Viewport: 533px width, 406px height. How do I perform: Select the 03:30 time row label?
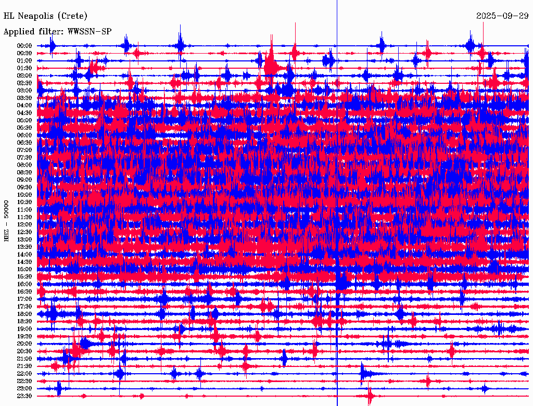click(x=24, y=98)
